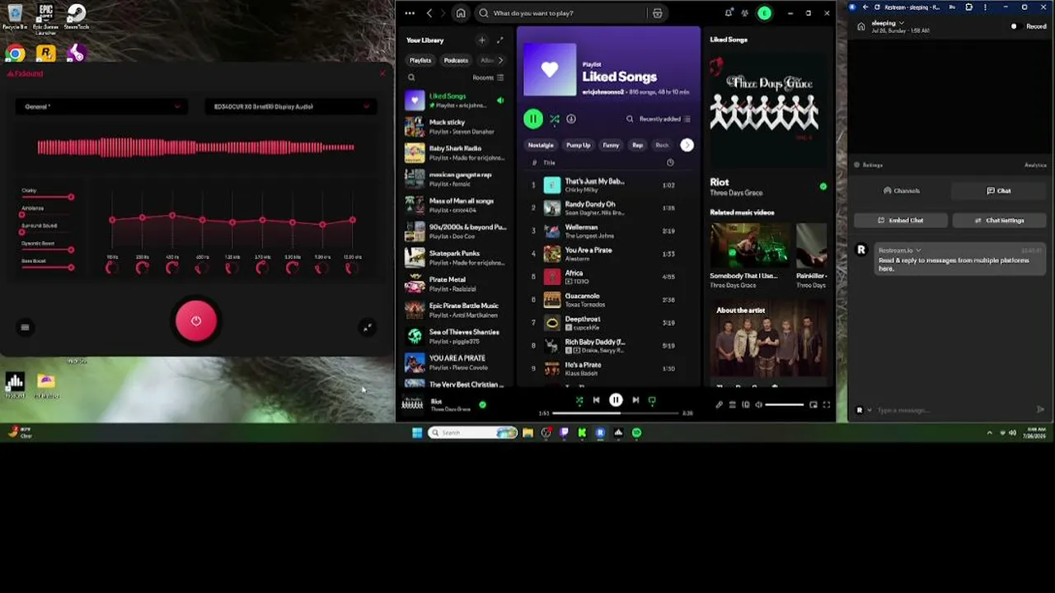Open the FxSound output device dropdown

tap(291, 106)
